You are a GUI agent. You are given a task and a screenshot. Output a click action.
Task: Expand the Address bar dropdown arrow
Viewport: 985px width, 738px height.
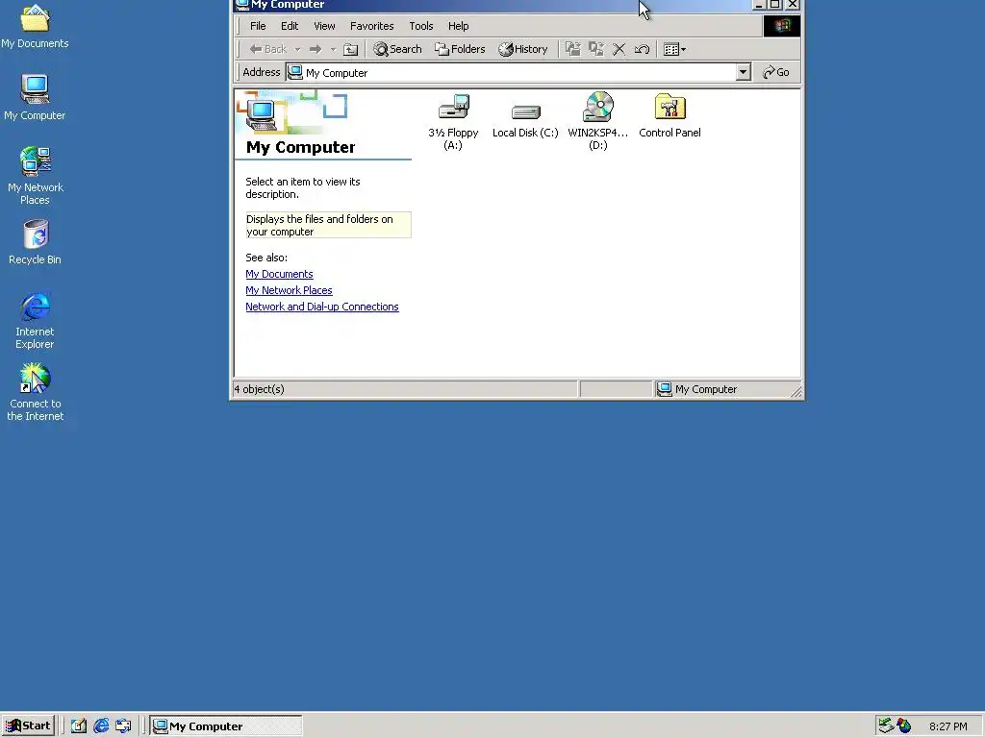point(744,72)
